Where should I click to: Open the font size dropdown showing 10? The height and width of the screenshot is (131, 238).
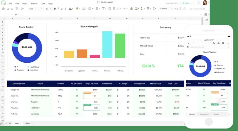[x=49, y=9]
